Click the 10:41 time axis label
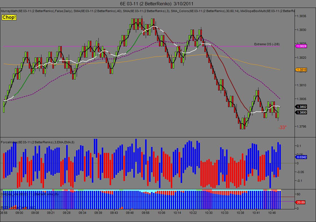 256,212
